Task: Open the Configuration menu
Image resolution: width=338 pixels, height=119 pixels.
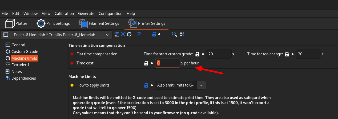Action: [x=110, y=13]
